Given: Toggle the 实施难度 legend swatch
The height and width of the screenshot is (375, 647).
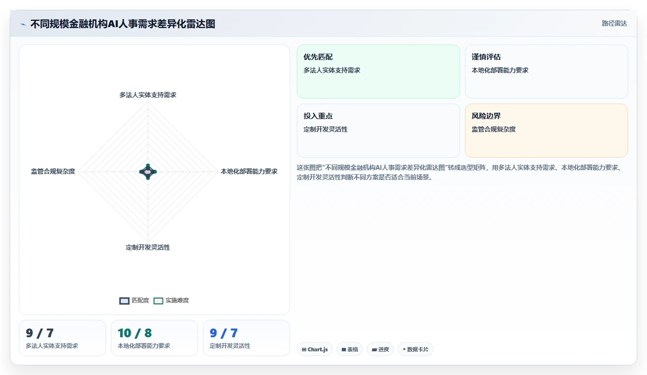Looking at the screenshot, I should point(158,300).
